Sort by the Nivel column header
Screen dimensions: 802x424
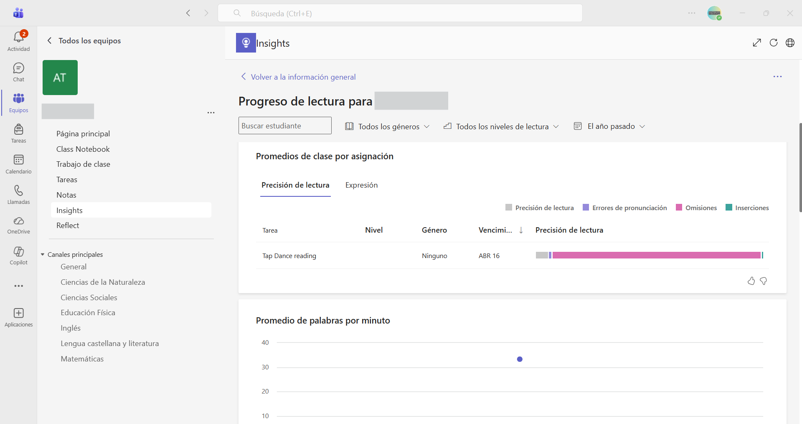pyautogui.click(x=374, y=230)
